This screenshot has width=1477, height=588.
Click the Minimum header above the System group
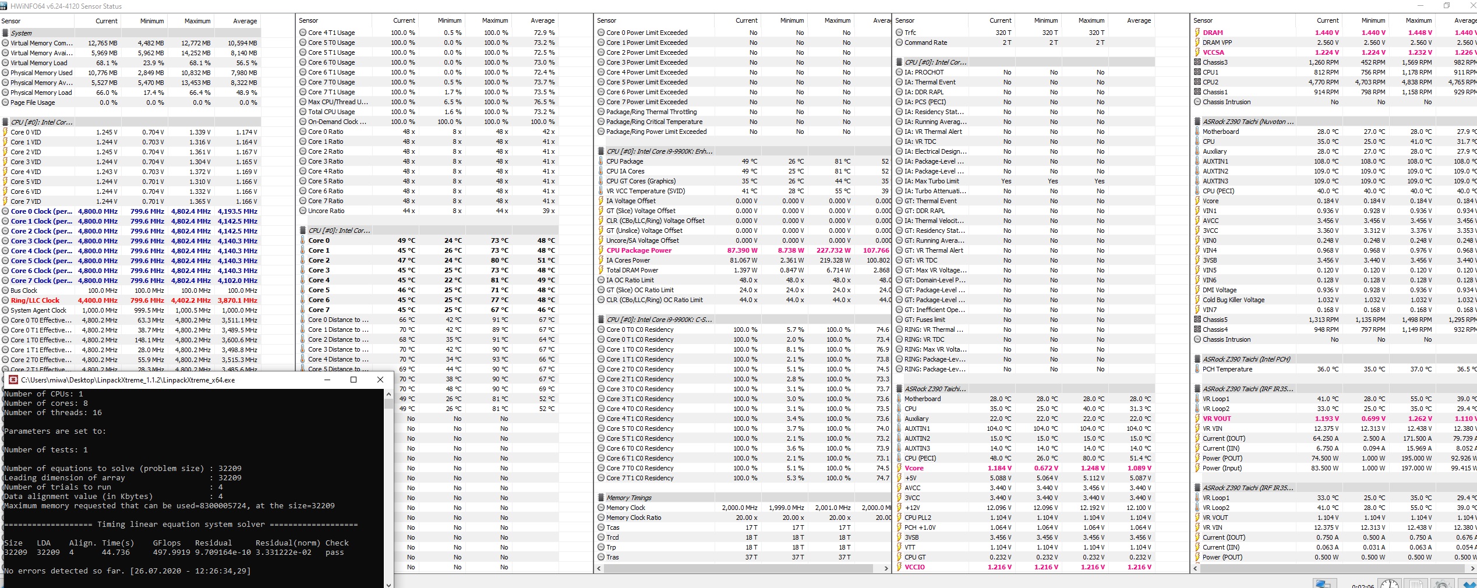(x=152, y=21)
